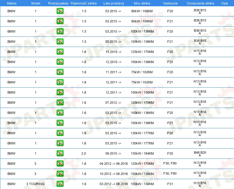Click petrol fuel icon in 1.5 80kW F21 row
Viewport: 234px width, 189px height.
[60, 21]
